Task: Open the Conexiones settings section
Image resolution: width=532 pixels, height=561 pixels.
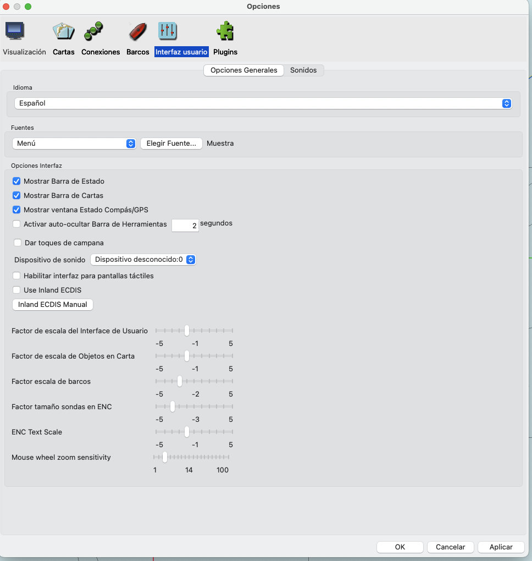Action: tap(100, 36)
